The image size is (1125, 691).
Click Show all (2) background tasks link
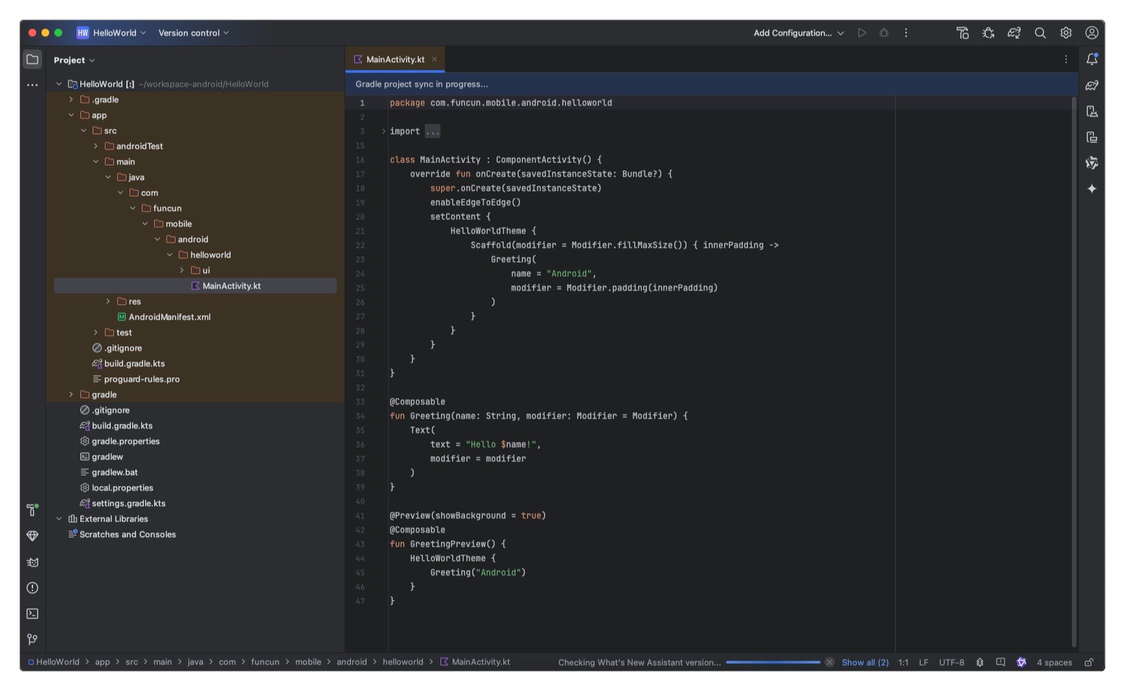[865, 663]
